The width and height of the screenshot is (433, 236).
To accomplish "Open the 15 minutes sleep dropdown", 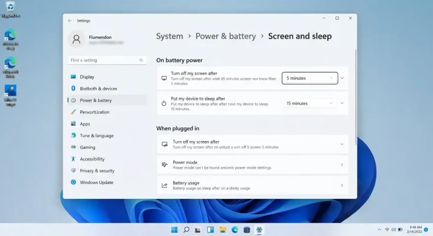I will tap(310, 103).
